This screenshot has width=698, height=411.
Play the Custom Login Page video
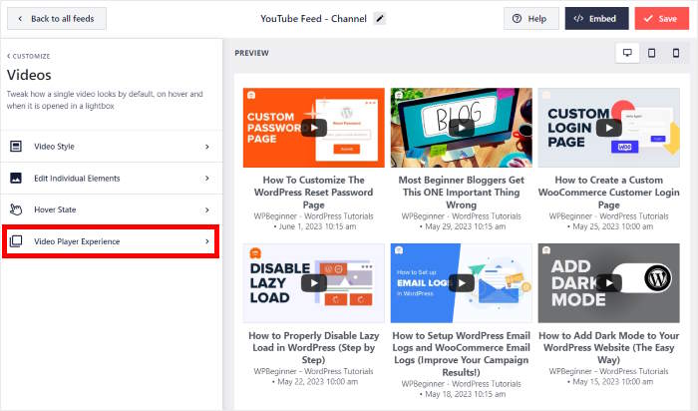608,128
